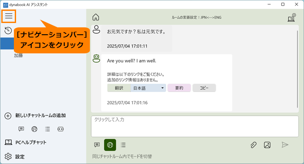Click the chat area vertical scrollbar
This screenshot has width=304, height=164.
point(297,69)
